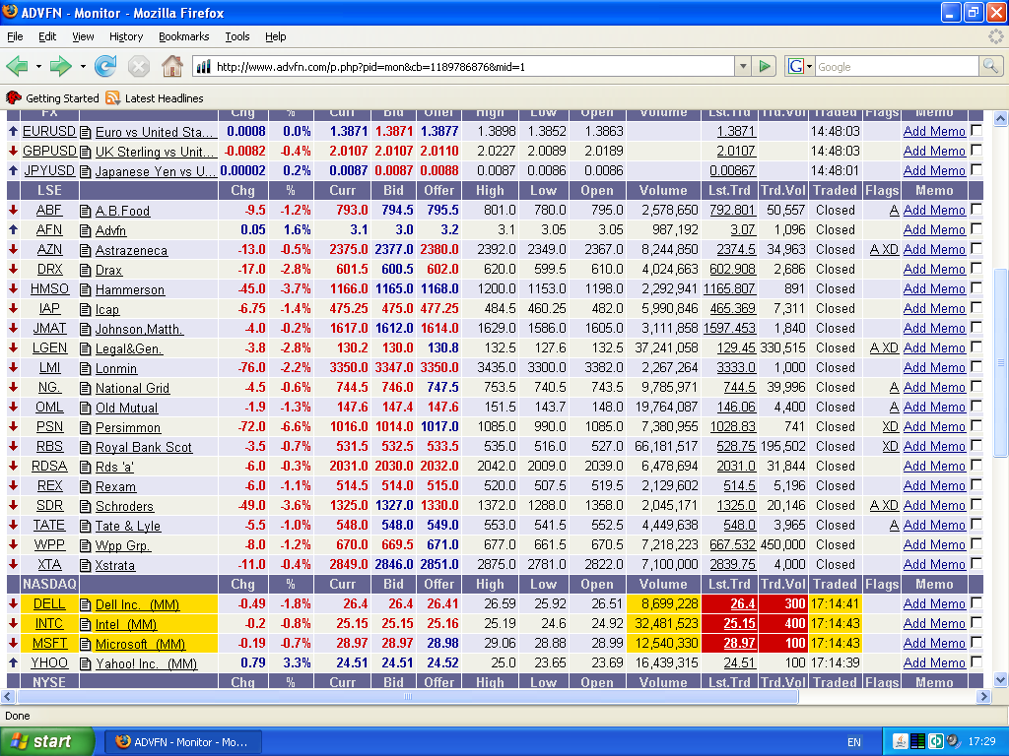Open the Bookmarks menu

click(183, 36)
